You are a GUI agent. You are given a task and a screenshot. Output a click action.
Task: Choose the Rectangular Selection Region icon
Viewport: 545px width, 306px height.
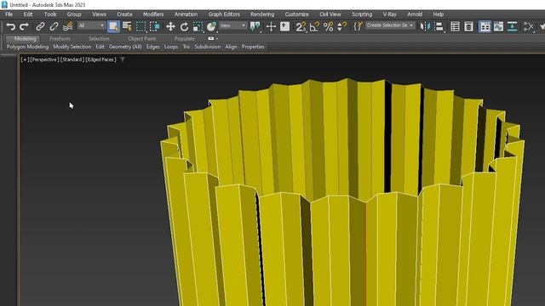coord(141,26)
